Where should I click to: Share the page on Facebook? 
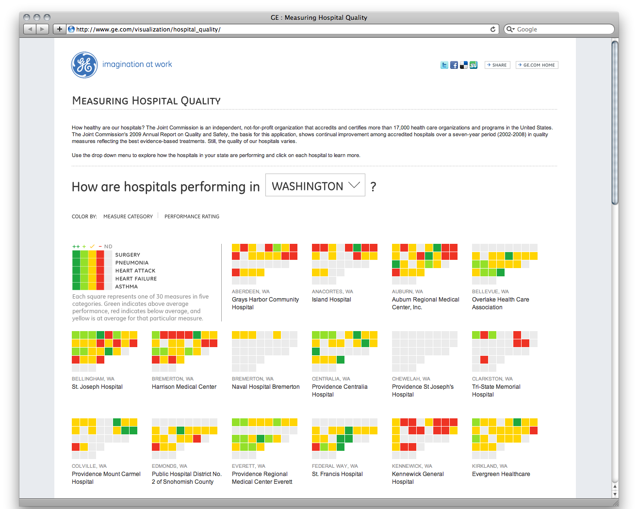click(454, 65)
